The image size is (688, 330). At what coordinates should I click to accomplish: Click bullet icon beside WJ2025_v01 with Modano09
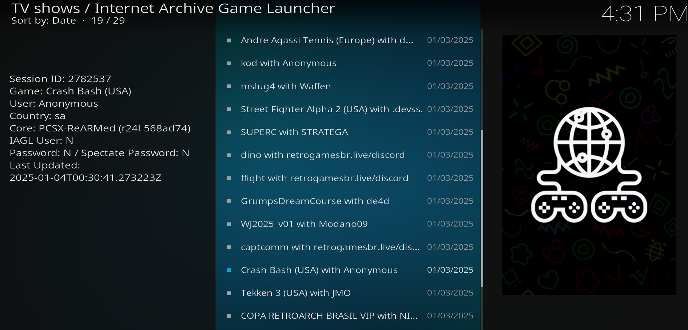[229, 224]
